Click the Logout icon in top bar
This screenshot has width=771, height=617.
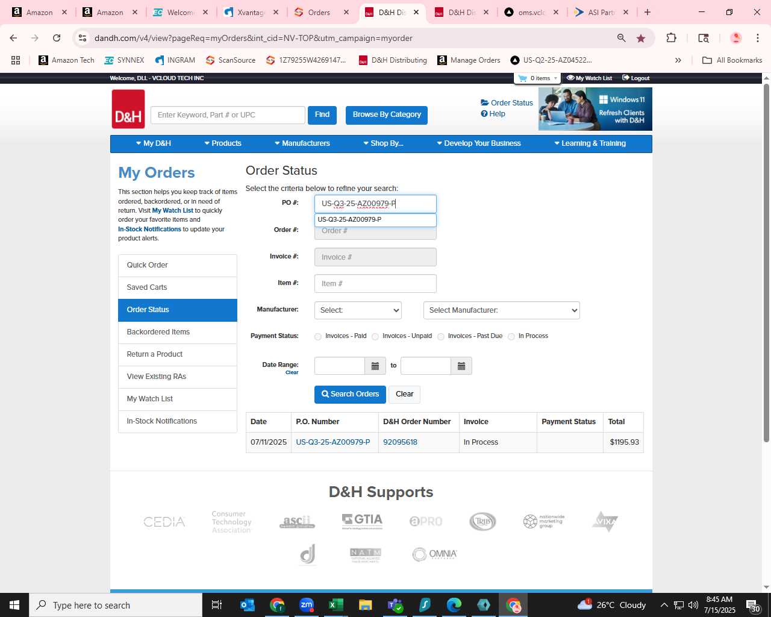pos(626,78)
